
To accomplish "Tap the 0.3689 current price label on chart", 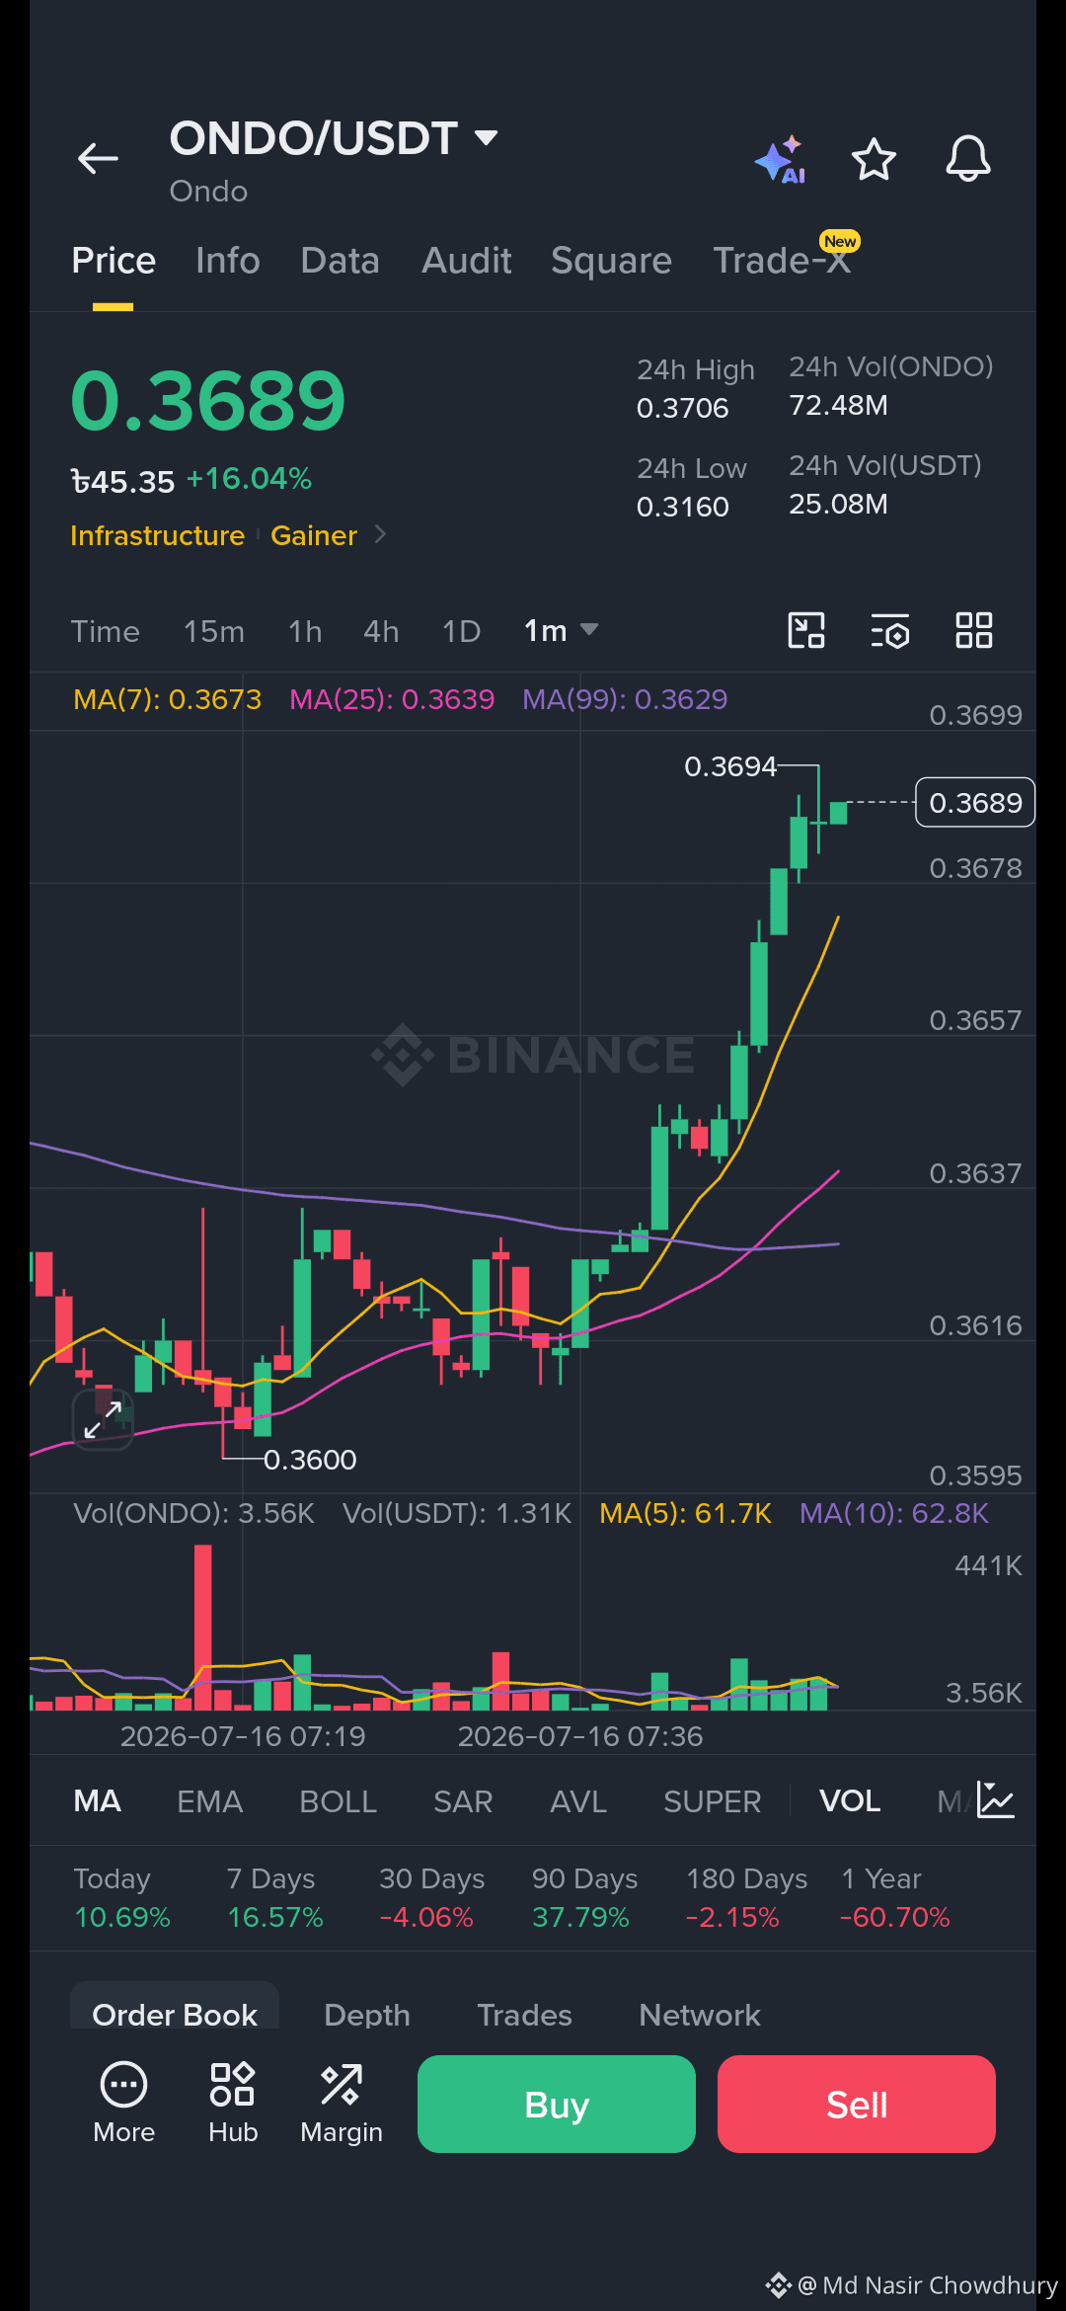I will pyautogui.click(x=975, y=802).
